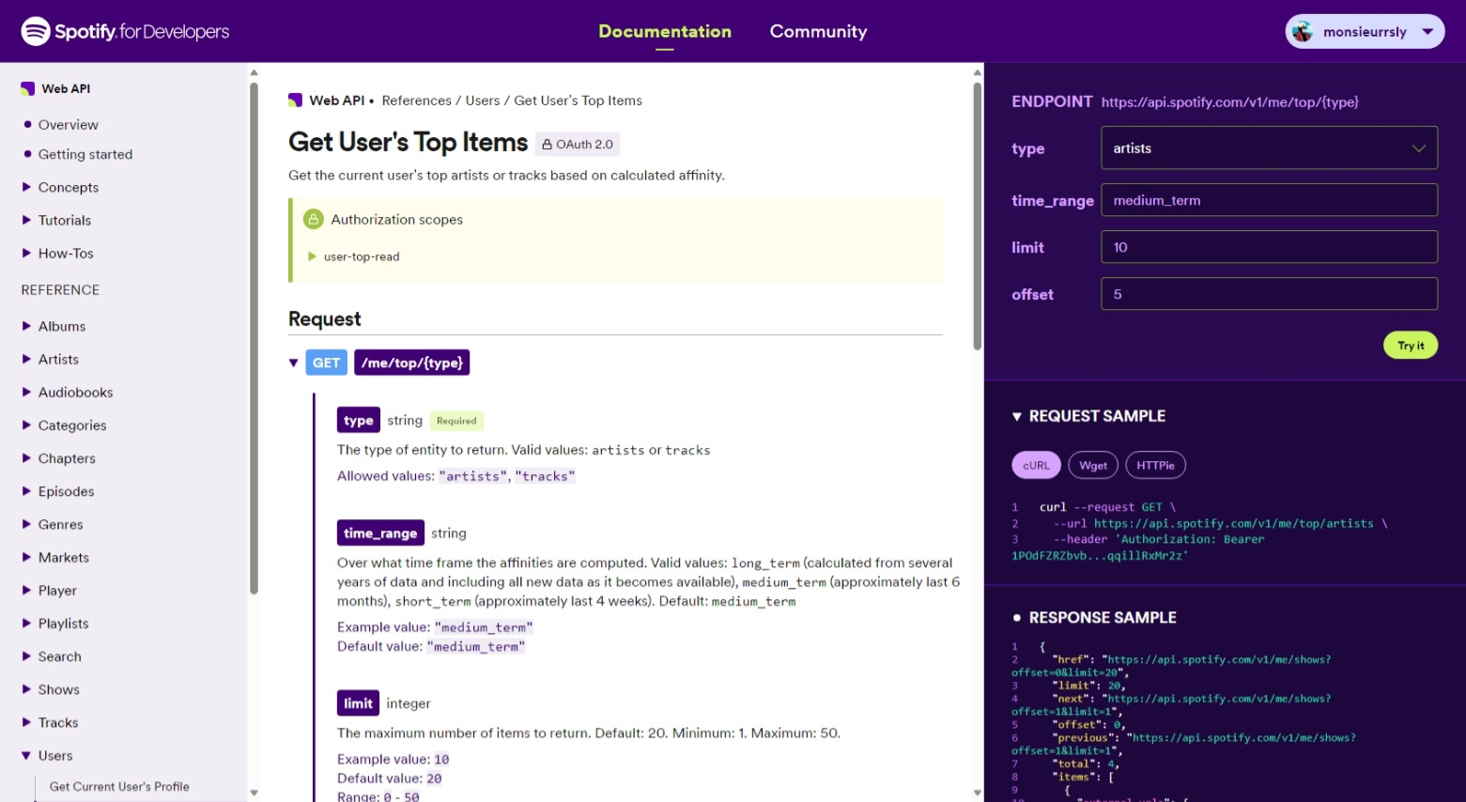
Task: Select the HTTPie sample tab
Action: coord(1155,465)
